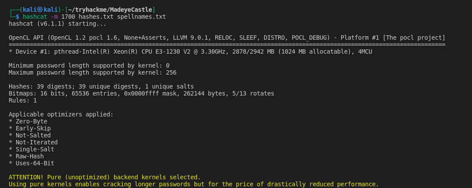Click the Raw-Hash optimizer entry
This screenshot has height=188, width=472.
coord(30,156)
